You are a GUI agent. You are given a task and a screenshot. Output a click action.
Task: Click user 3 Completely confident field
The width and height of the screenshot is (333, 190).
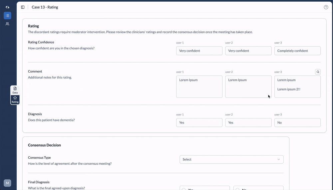click(x=297, y=51)
